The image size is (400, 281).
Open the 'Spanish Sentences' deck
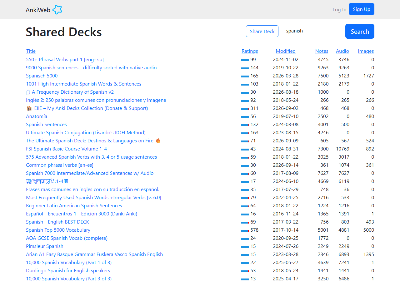pyautogui.click(x=46, y=124)
